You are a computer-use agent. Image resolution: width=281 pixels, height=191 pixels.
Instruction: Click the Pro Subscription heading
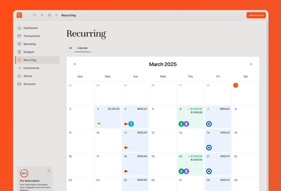click(30, 181)
